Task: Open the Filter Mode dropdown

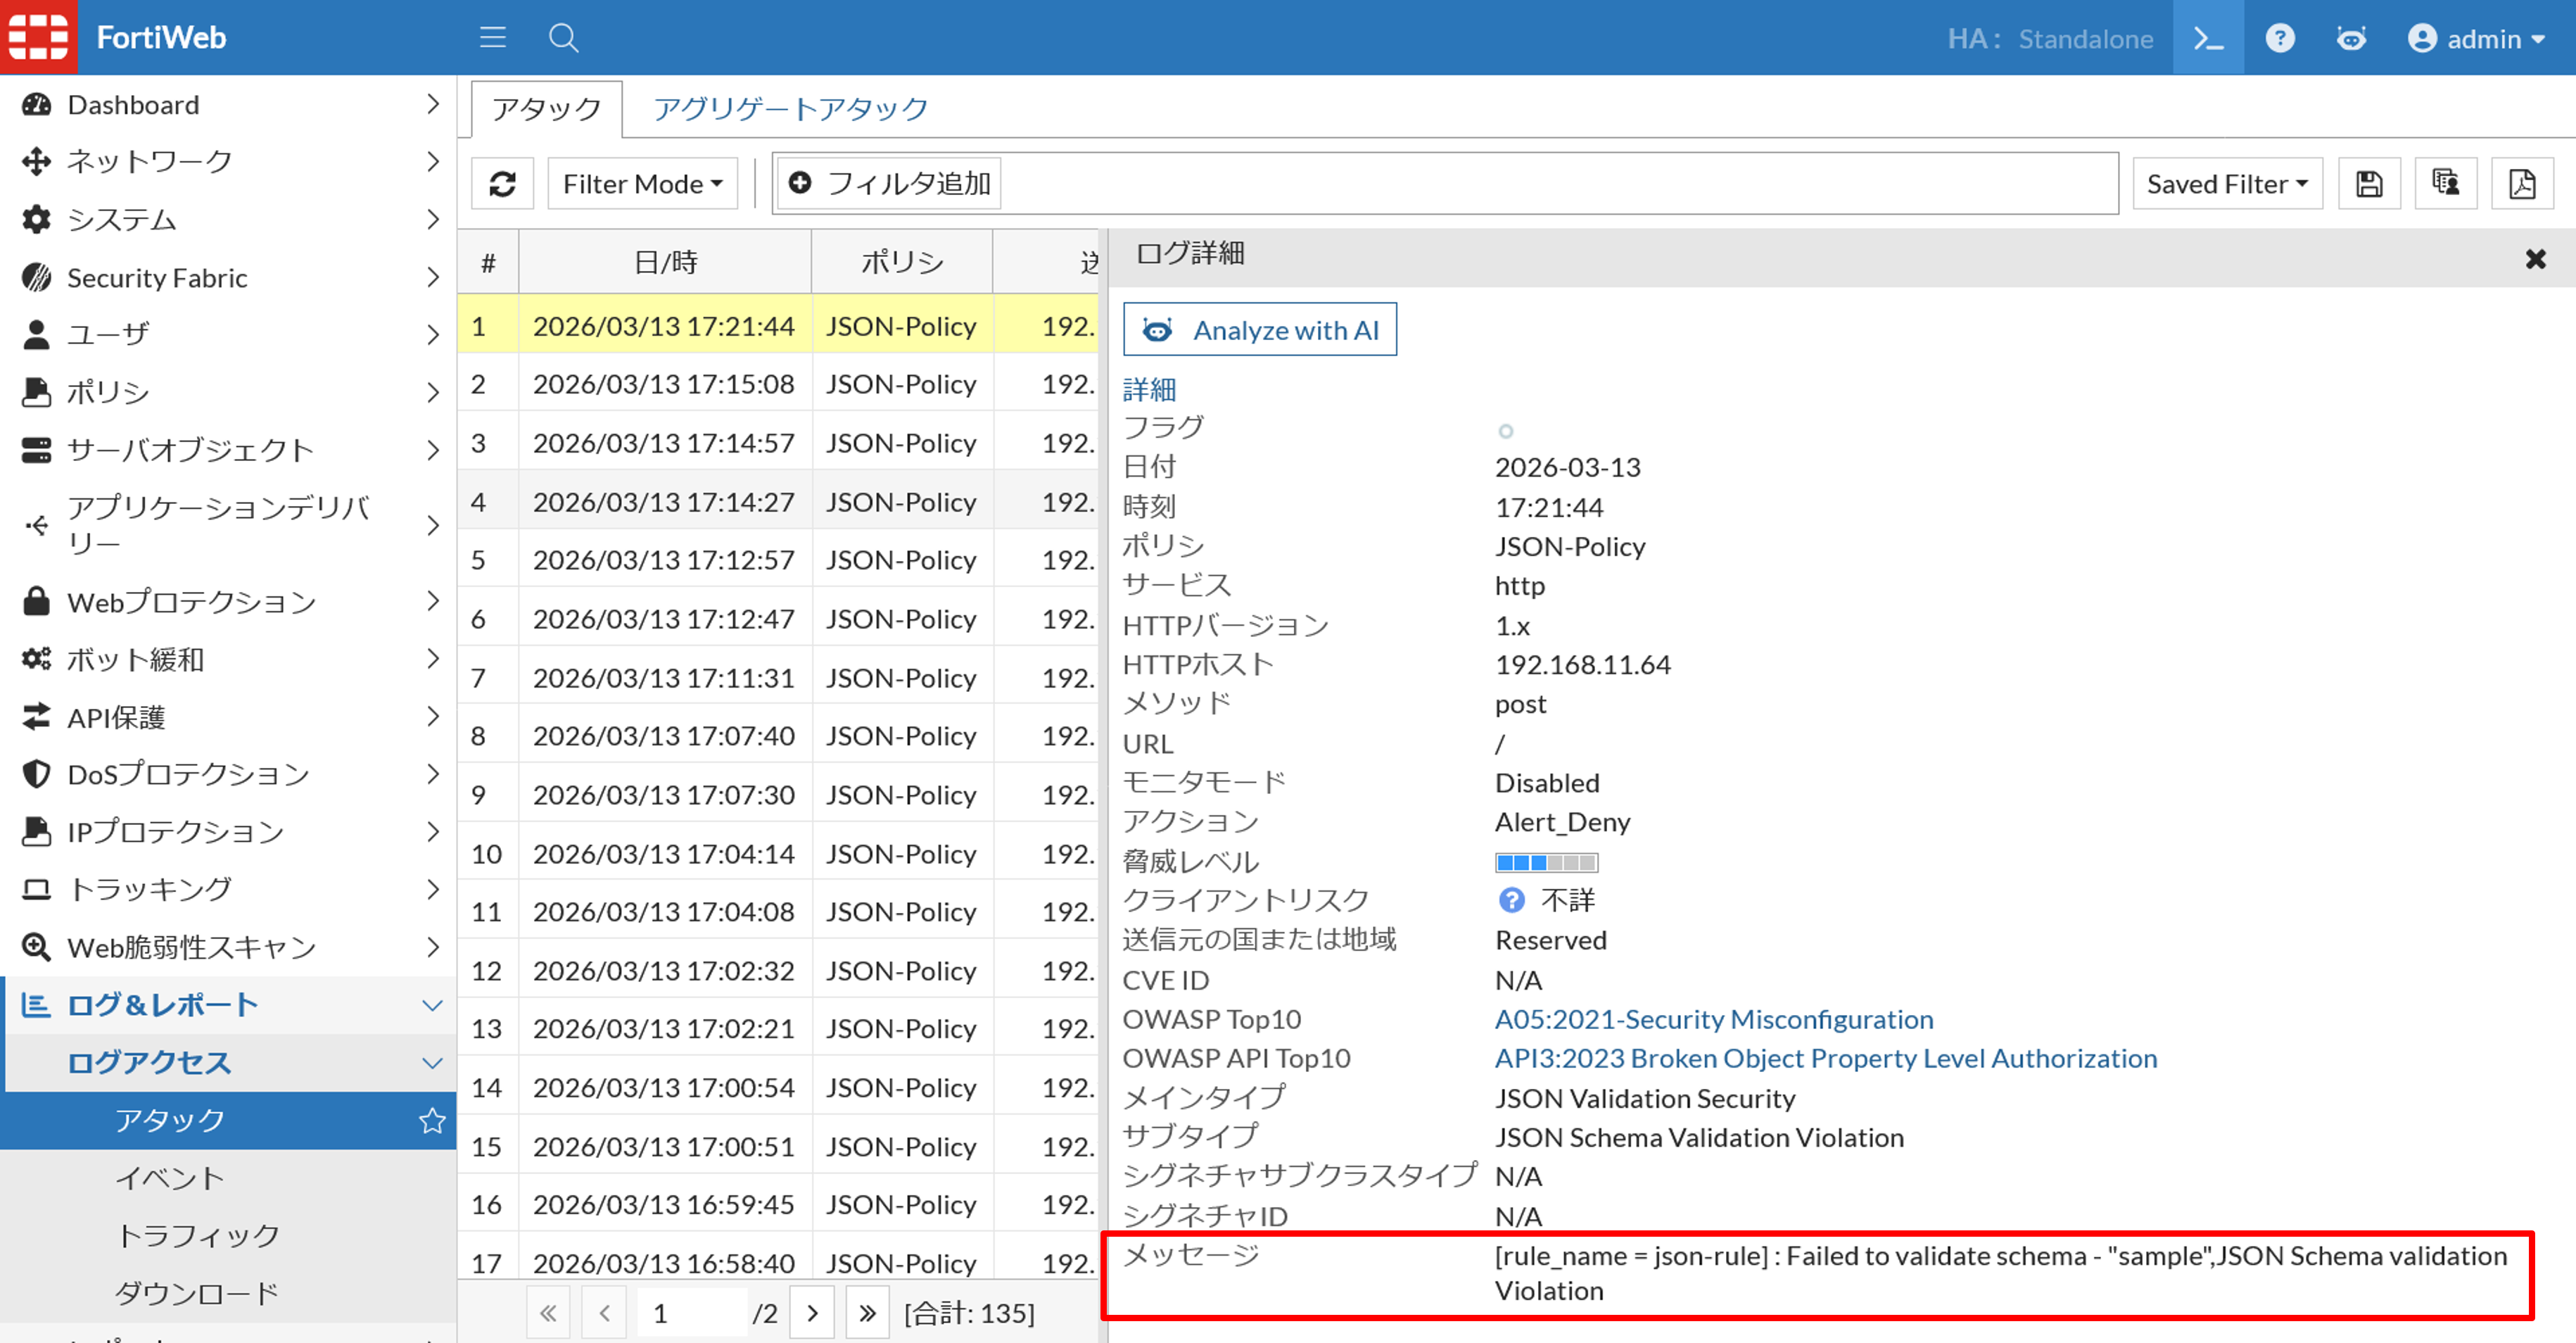Action: 642,183
